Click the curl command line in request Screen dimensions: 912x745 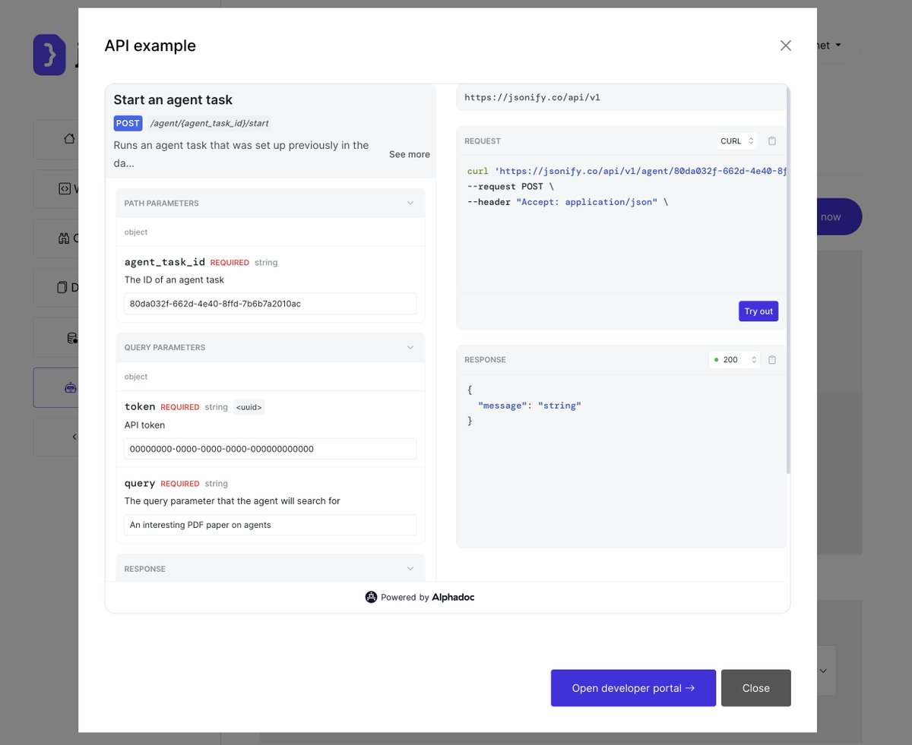pos(627,172)
